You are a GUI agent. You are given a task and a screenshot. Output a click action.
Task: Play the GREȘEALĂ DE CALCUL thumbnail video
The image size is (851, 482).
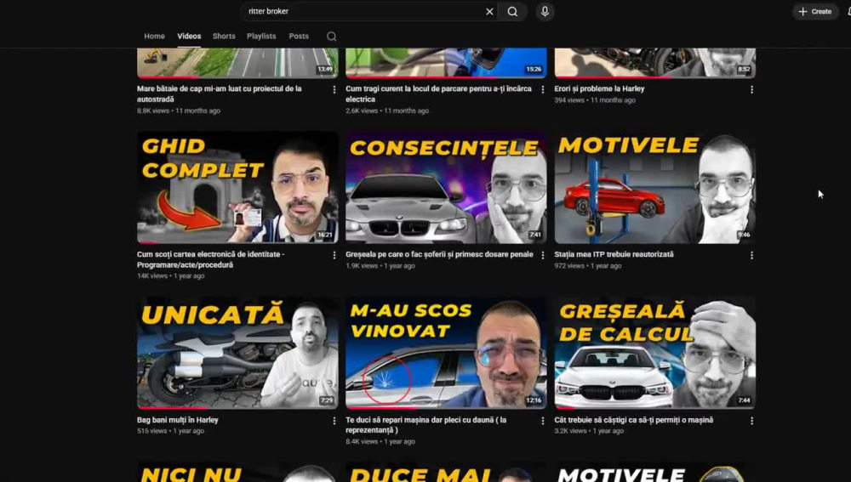click(x=654, y=353)
